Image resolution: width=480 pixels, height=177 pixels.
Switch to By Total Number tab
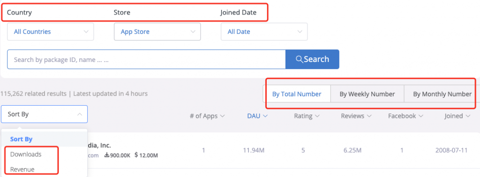pyautogui.click(x=297, y=94)
